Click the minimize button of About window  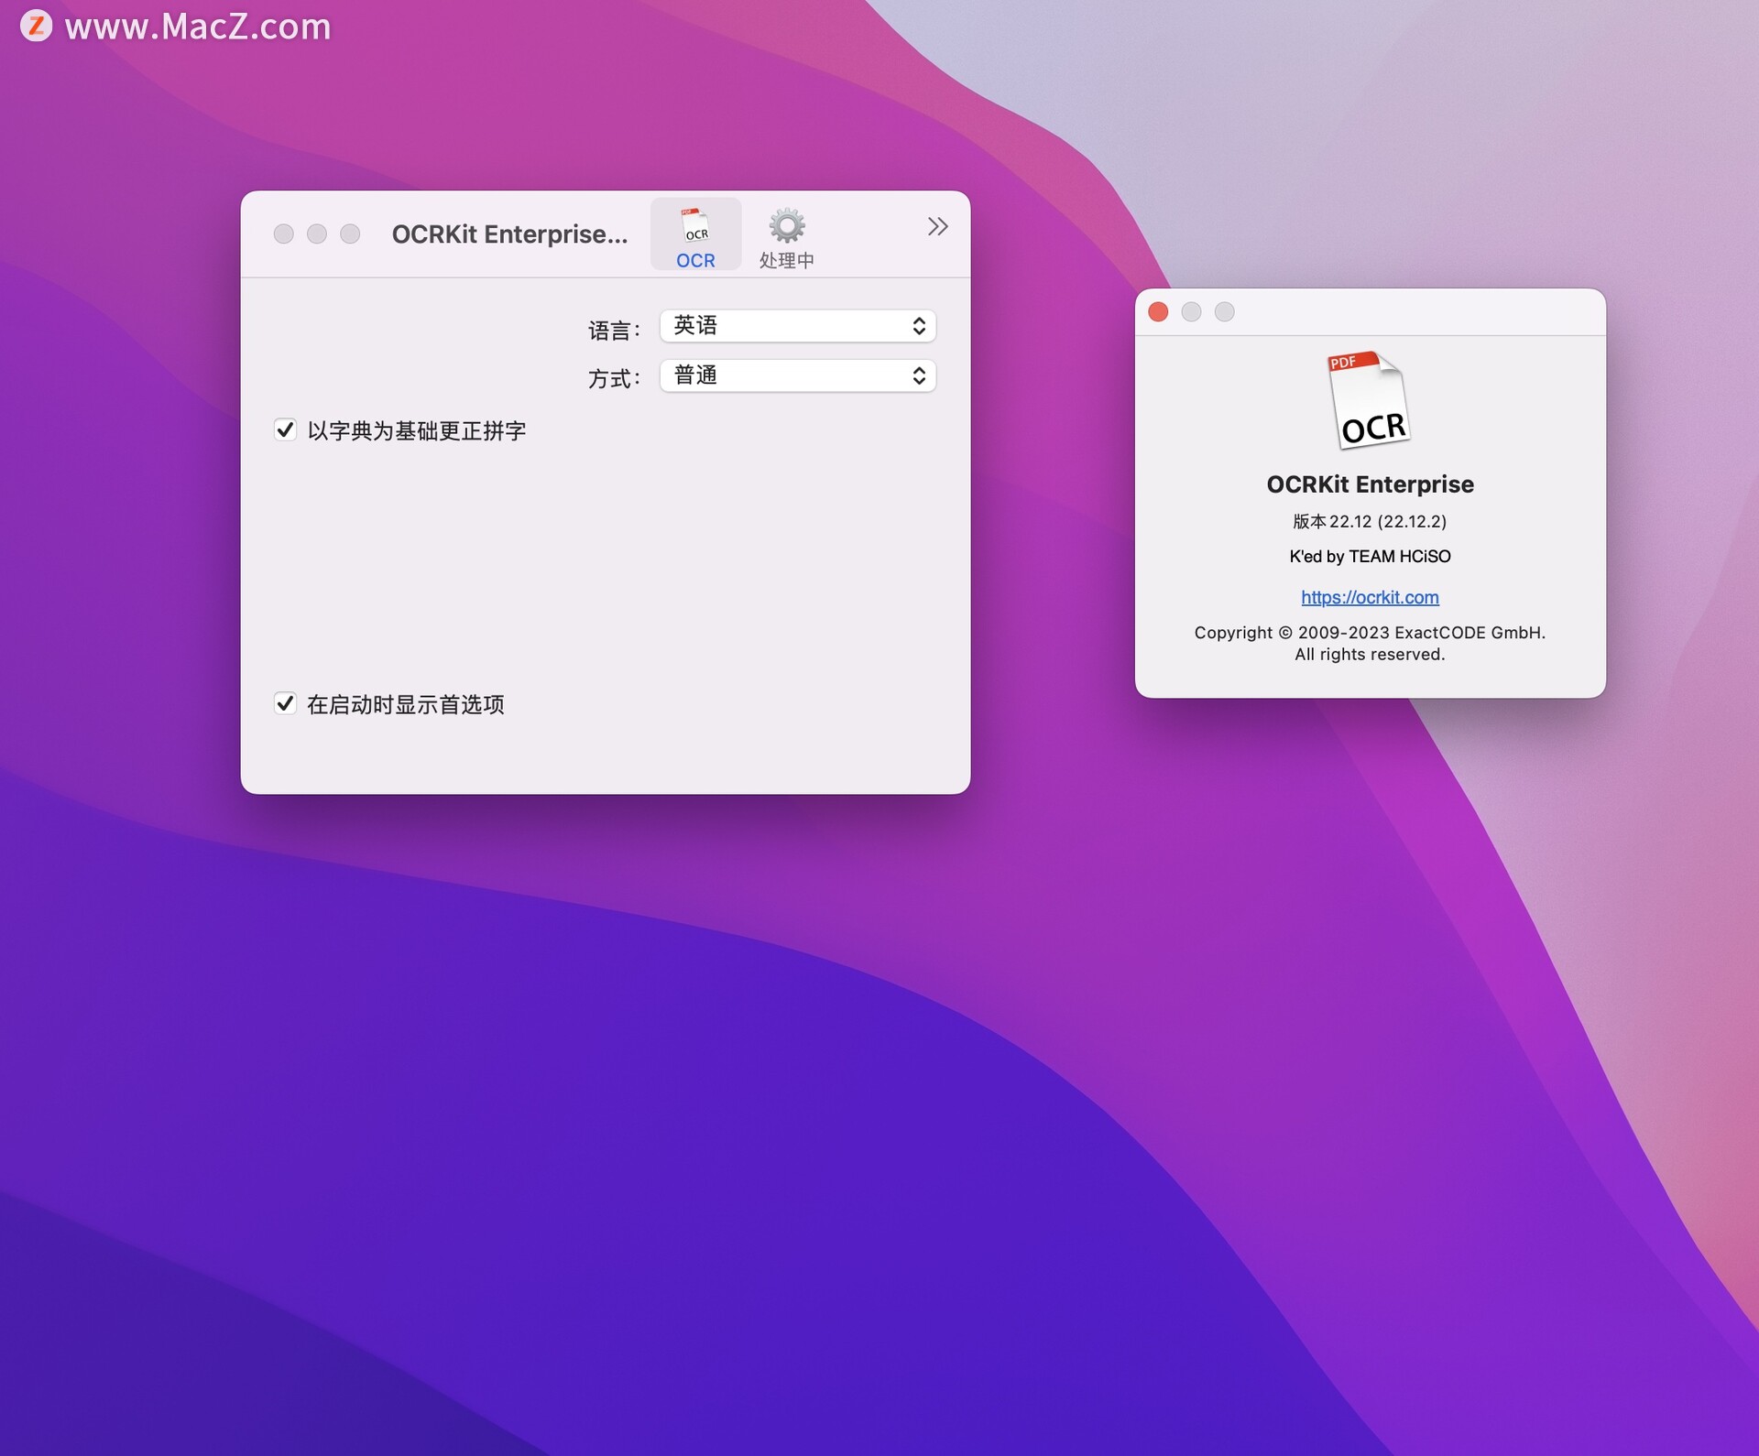tap(1191, 311)
